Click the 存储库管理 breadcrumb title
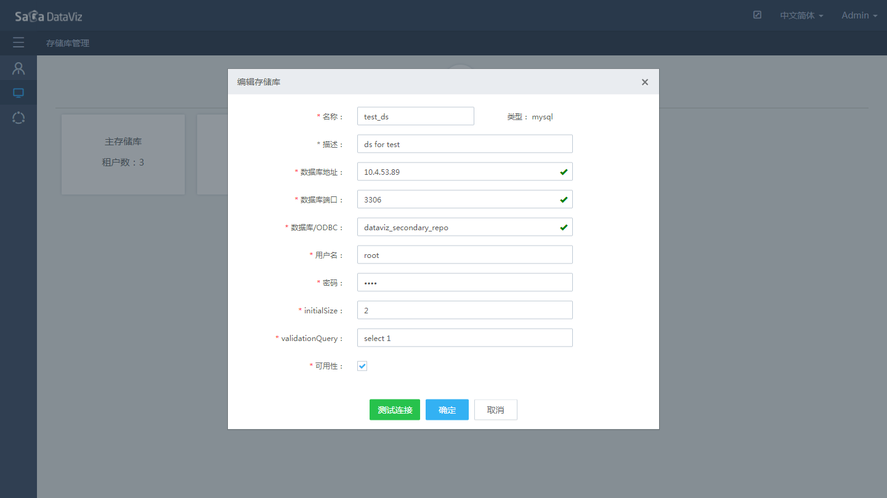 (x=68, y=43)
